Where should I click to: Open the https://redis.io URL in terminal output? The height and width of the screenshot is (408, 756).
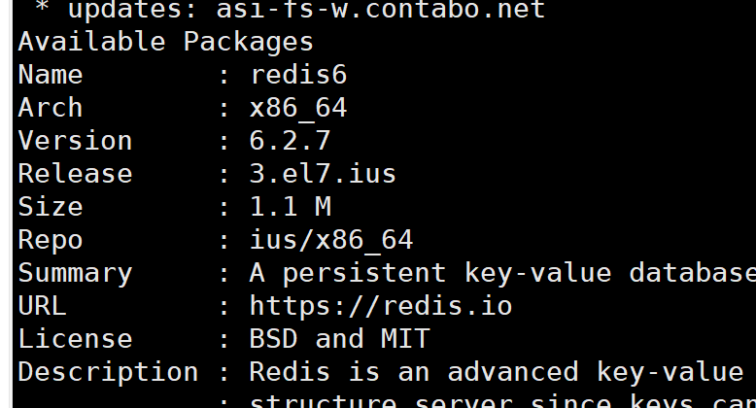pyautogui.click(x=380, y=306)
